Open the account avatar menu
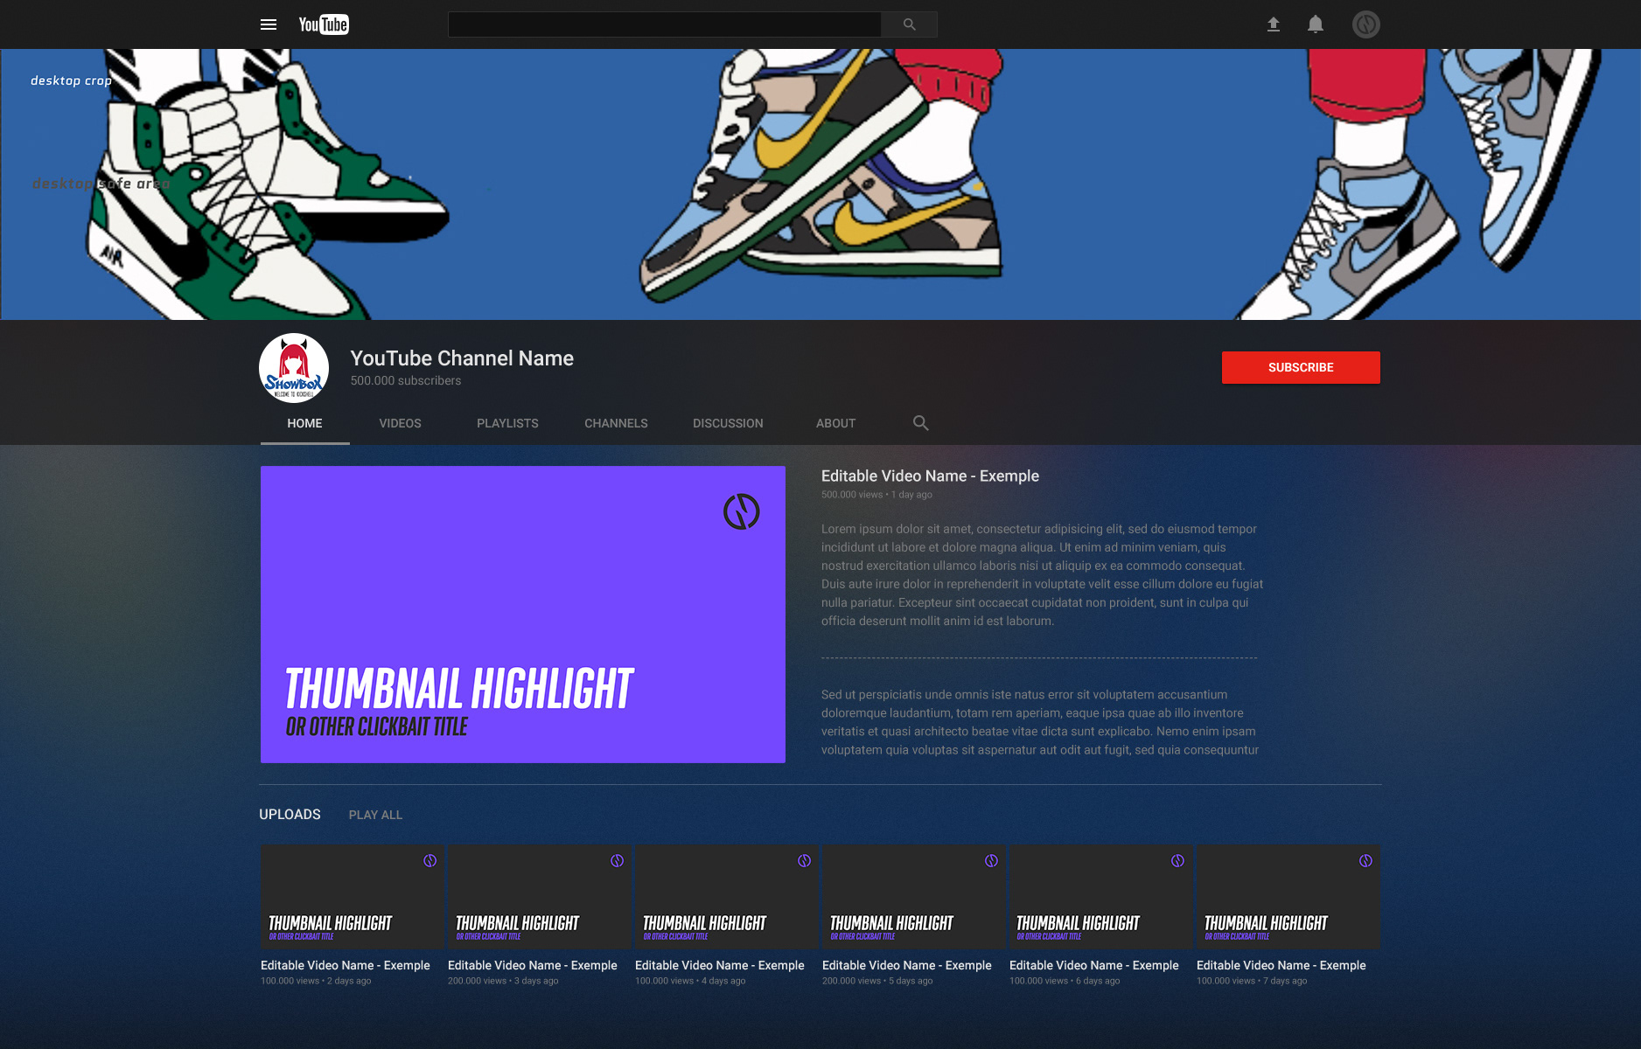Image resolution: width=1641 pixels, height=1049 pixels. (1366, 24)
